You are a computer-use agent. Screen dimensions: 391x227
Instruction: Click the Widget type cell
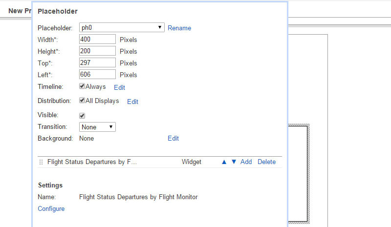191,162
